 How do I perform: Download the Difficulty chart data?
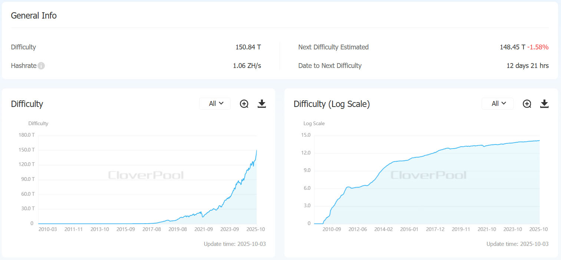(x=262, y=104)
